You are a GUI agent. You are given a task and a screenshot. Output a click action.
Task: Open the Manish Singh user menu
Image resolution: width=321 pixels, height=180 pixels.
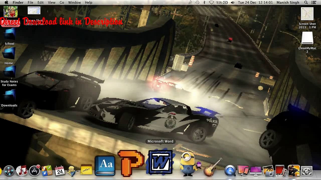(x=288, y=2)
